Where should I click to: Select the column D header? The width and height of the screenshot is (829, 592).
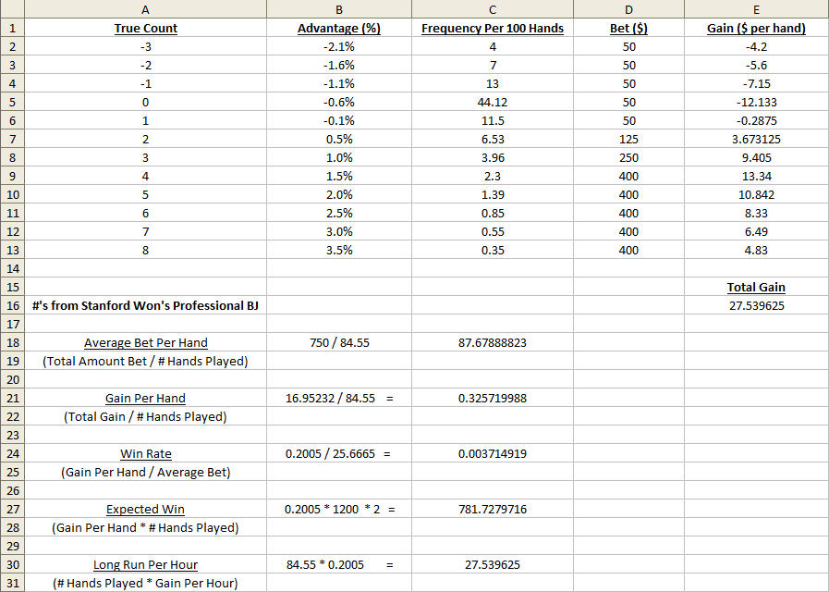(628, 9)
